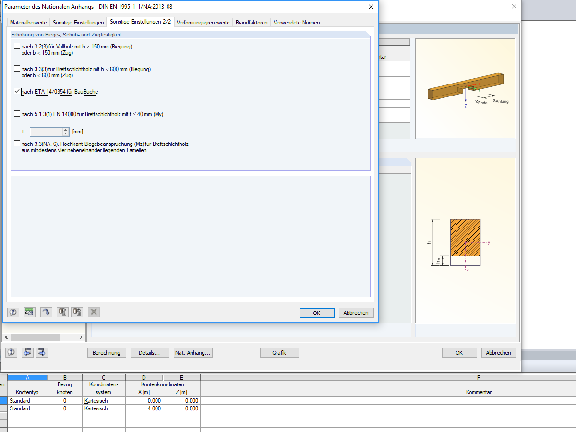This screenshot has width=576, height=432.
Task: Click Nat. Anhang... button
Action: tap(193, 352)
